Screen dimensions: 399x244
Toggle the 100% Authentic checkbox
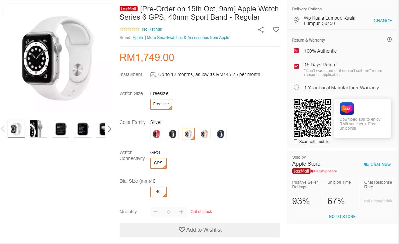pyautogui.click(x=296, y=51)
